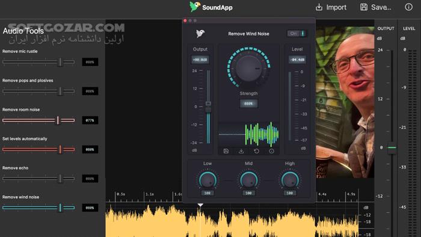Adjust the Set levels automatically slider
The height and width of the screenshot is (237, 421).
pyautogui.click(x=38, y=149)
